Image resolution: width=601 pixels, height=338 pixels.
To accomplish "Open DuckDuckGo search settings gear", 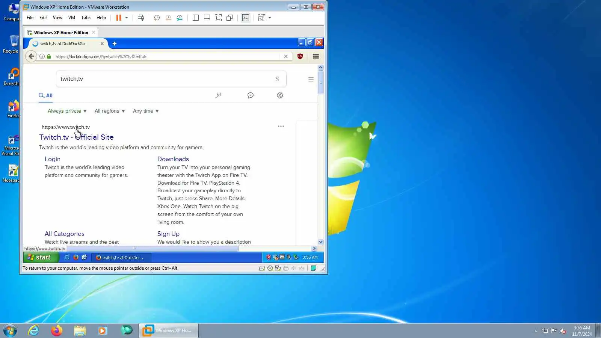I will click(x=280, y=95).
